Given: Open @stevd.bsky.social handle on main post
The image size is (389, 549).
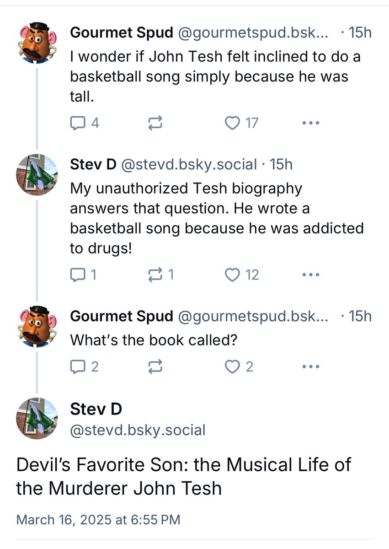Looking at the screenshot, I should pos(138,430).
